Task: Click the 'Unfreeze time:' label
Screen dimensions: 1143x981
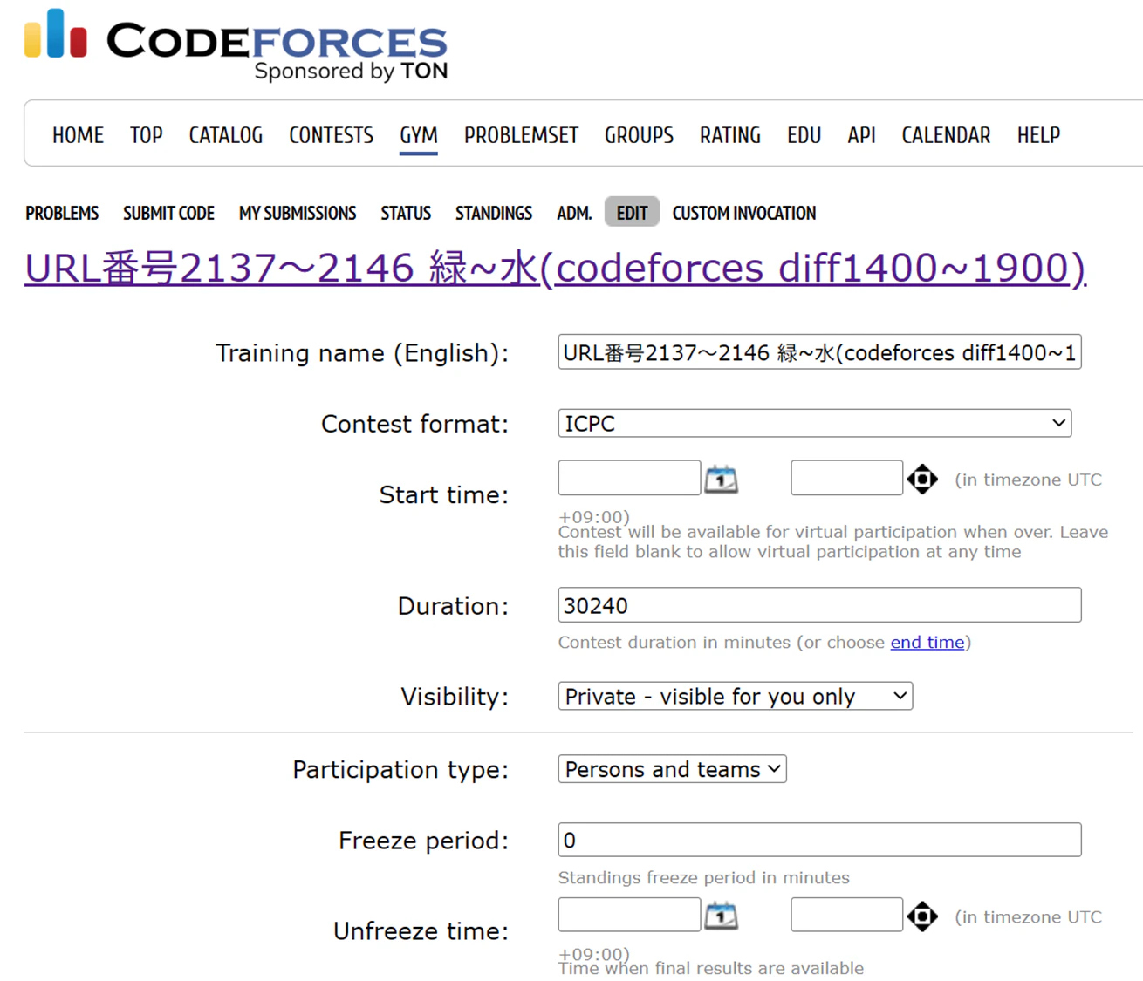Action: pos(421,931)
